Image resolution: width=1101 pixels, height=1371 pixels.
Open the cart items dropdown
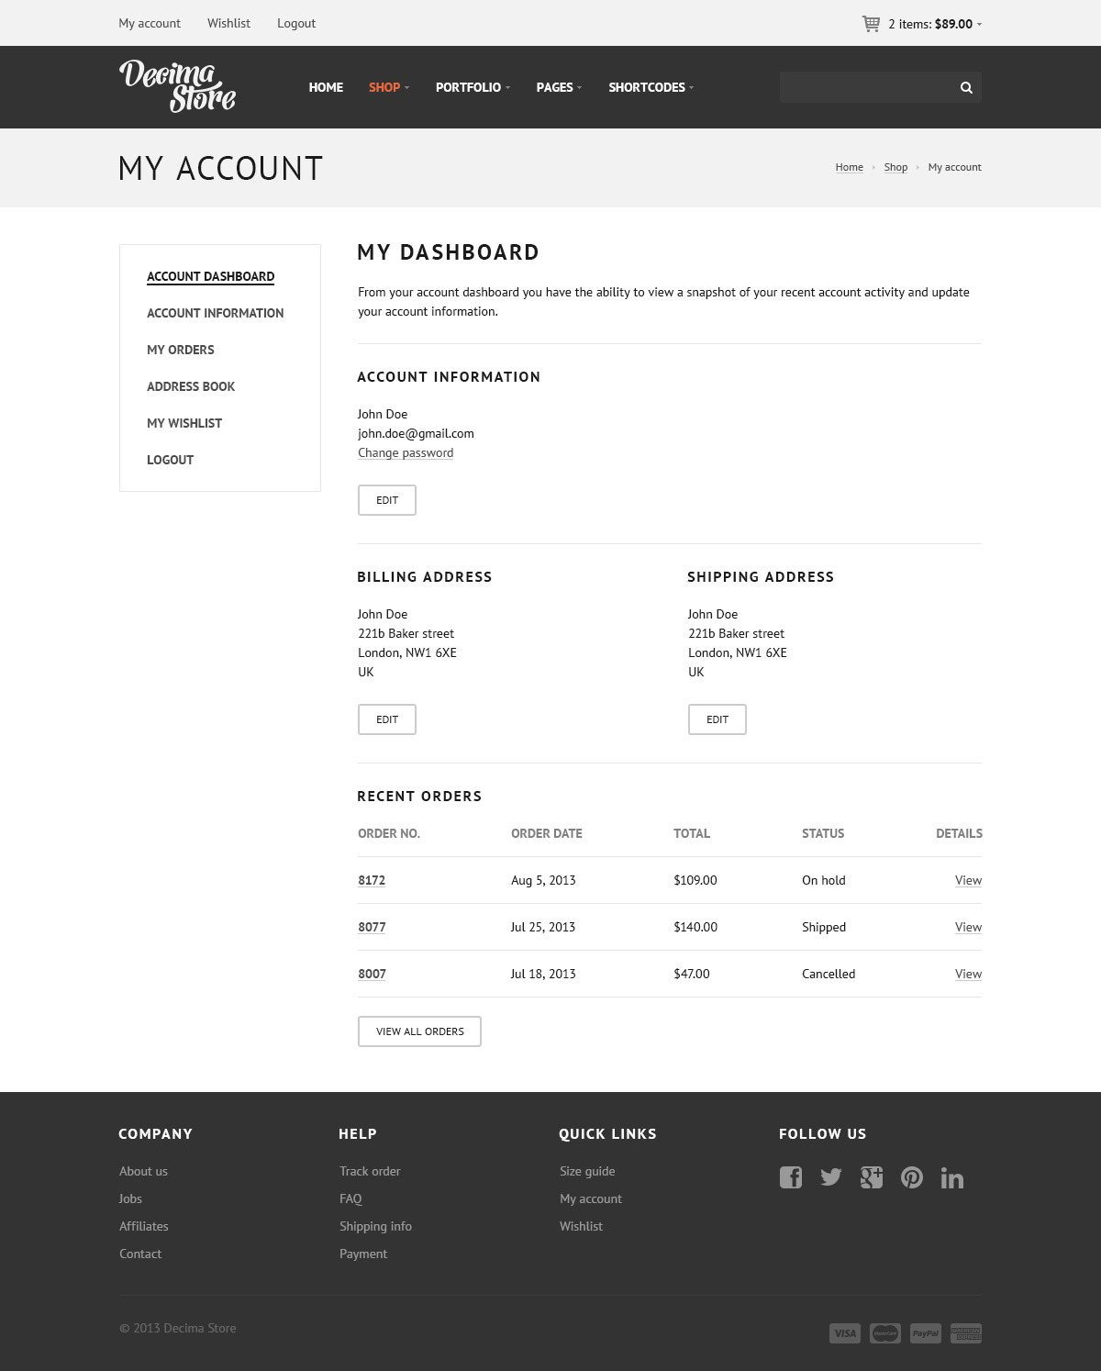click(x=934, y=24)
